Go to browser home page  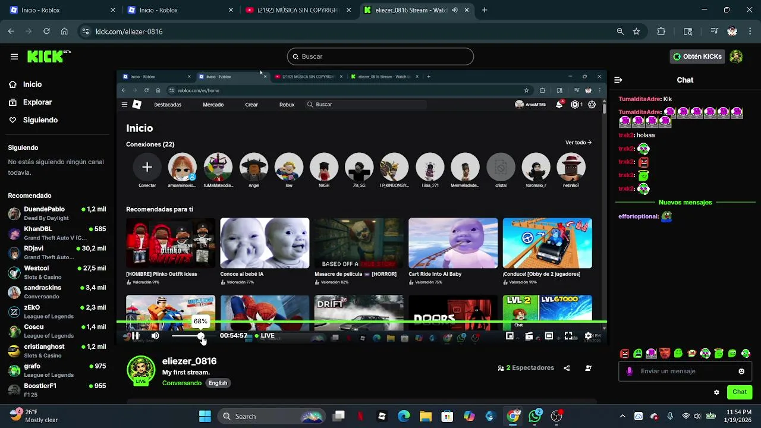64,32
